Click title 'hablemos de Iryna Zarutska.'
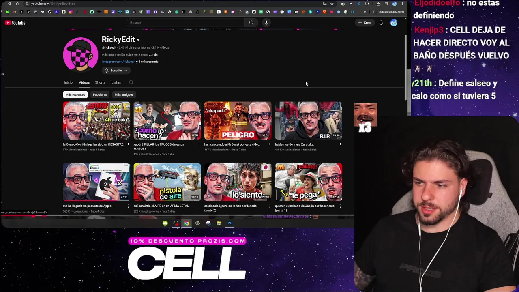 coord(294,144)
